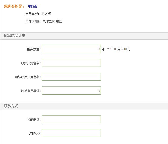Click the 购买数量 label text
The image size is (168, 144).
tap(34, 49)
